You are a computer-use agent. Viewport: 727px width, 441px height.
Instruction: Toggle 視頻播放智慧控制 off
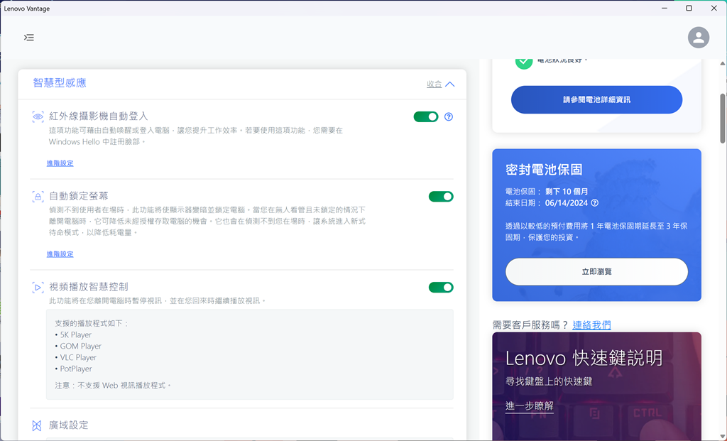(x=441, y=288)
